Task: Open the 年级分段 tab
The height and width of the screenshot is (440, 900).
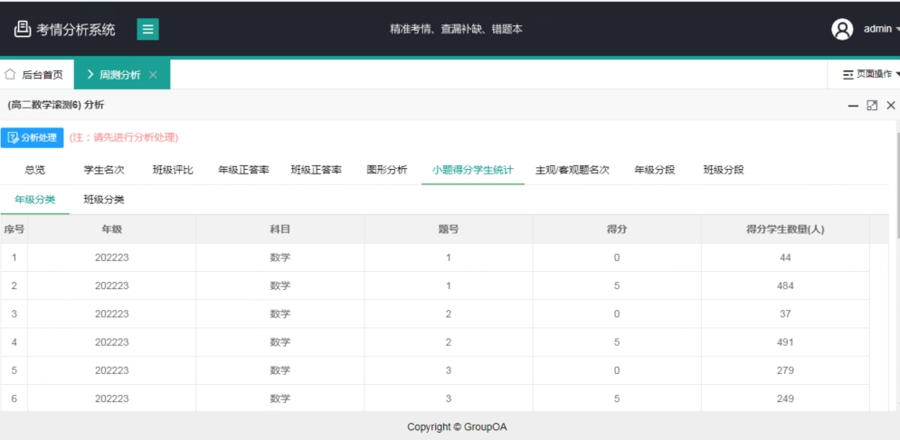Action: point(656,170)
